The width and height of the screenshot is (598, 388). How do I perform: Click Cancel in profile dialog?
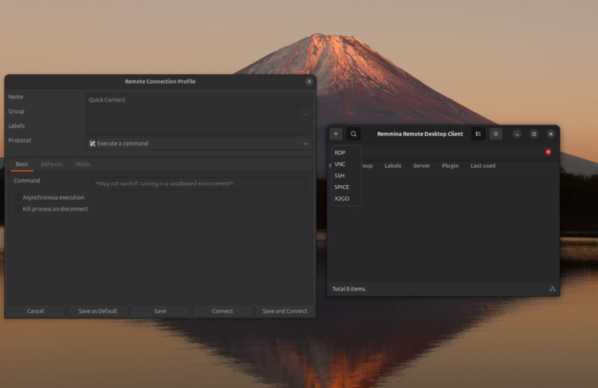pos(36,311)
